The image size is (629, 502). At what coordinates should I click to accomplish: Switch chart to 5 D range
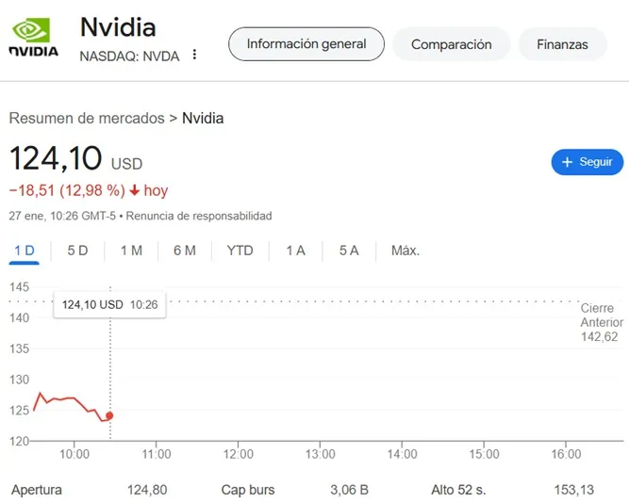[77, 251]
